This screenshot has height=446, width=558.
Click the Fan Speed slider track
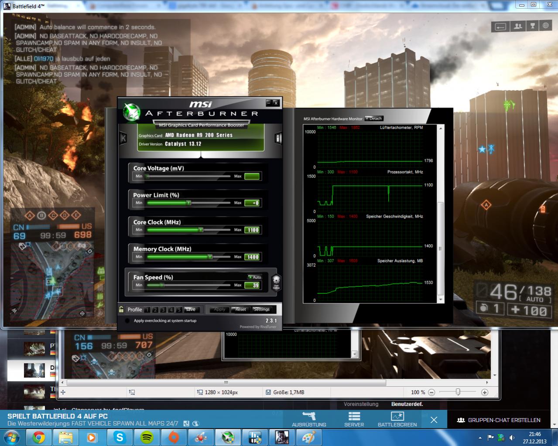(x=188, y=285)
